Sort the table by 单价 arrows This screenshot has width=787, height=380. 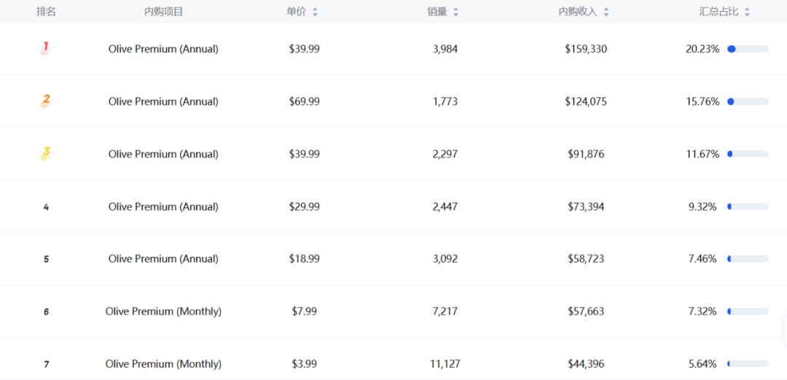click(x=315, y=12)
